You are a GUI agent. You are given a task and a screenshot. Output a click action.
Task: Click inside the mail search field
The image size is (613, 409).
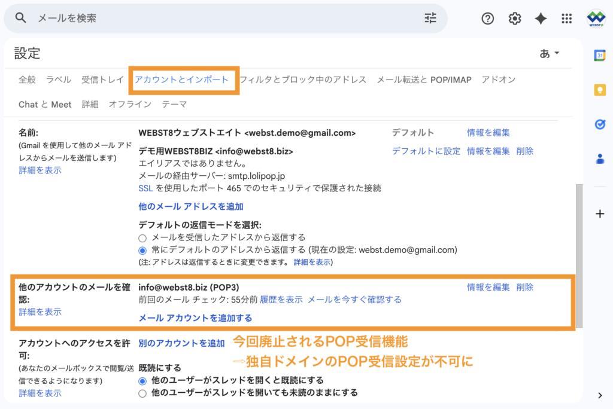tap(180, 18)
